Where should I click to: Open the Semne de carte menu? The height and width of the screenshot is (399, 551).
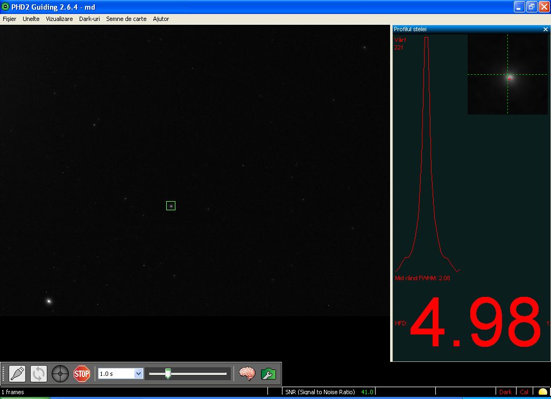[x=126, y=19]
